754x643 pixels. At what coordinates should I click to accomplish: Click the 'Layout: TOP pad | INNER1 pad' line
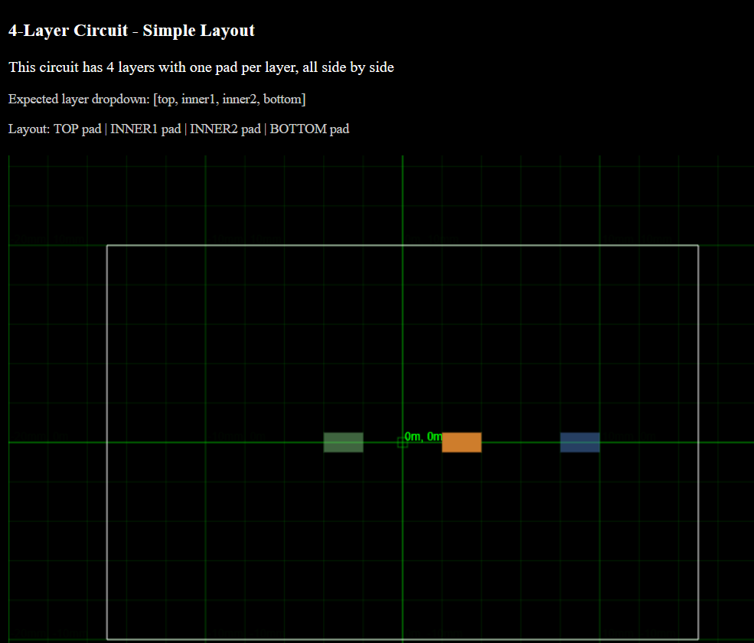coord(178,129)
